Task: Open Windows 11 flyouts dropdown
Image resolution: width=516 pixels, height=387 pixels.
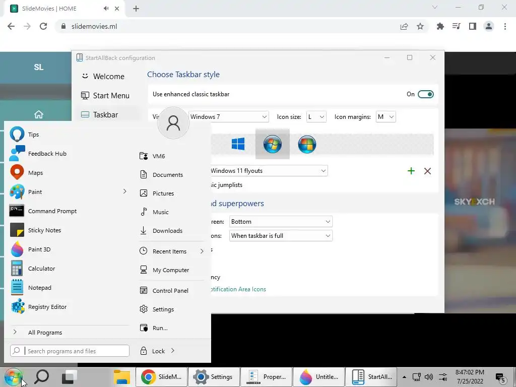Action: [269, 171]
